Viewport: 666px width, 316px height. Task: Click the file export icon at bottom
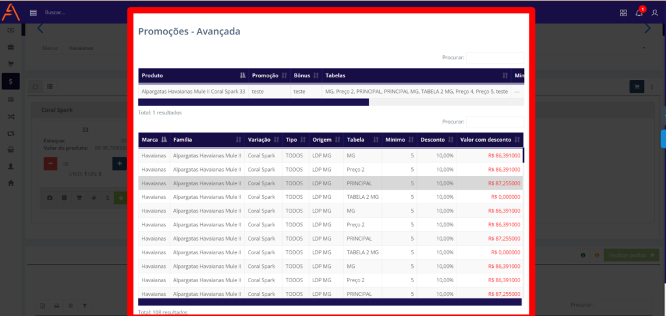[x=42, y=306]
